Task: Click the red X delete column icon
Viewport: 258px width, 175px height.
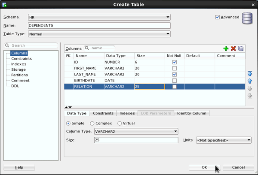Action: (233, 49)
